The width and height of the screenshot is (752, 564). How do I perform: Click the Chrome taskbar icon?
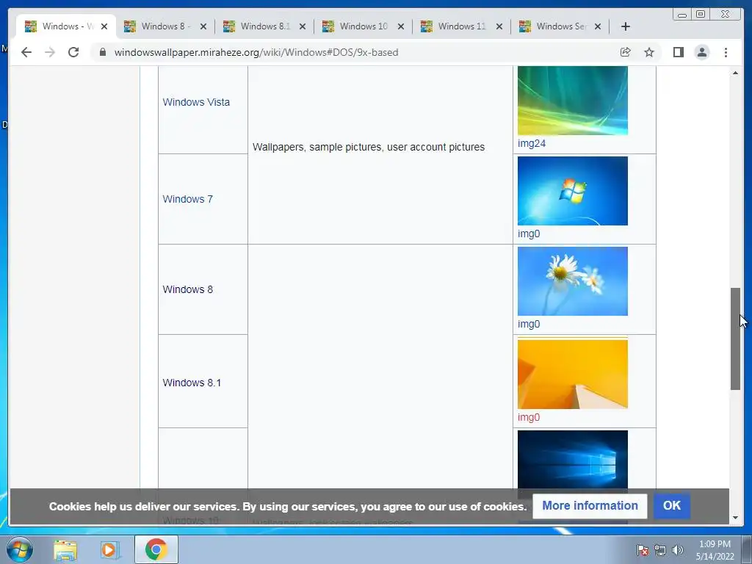tap(156, 549)
